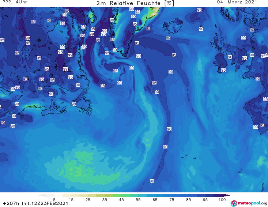Click the colorbar tick label '65'

click(155, 200)
